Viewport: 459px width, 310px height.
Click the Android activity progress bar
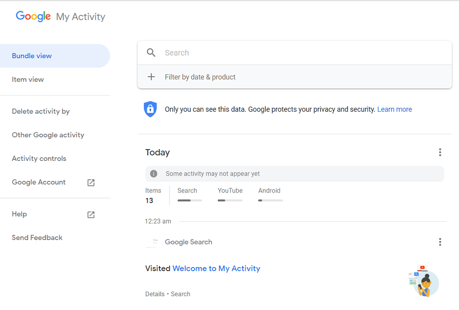pyautogui.click(x=270, y=200)
